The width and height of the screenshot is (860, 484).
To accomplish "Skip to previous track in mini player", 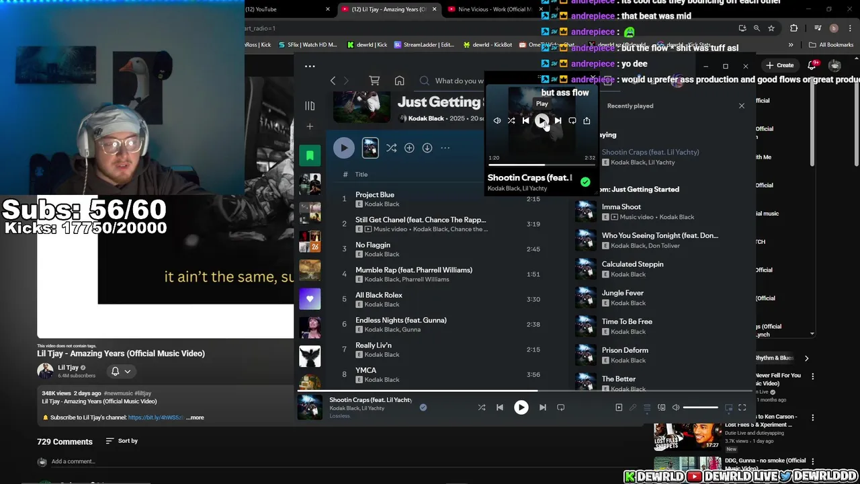I will [x=525, y=121].
